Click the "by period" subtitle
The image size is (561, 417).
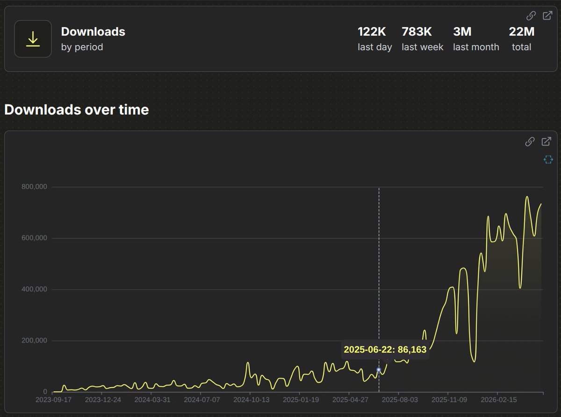click(x=82, y=47)
